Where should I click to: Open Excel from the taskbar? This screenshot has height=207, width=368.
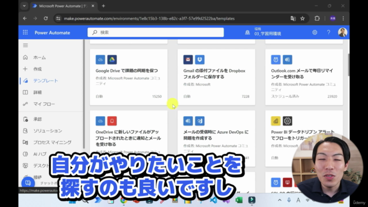pyautogui.click(x=239, y=200)
